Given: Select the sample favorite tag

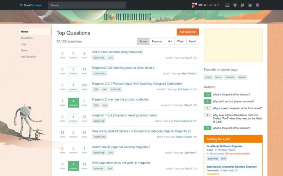Looking at the screenshot, I should coord(242,77).
